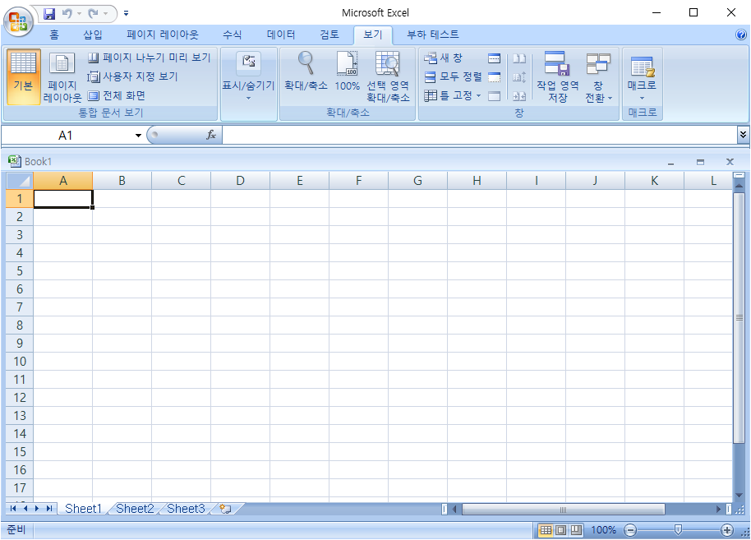The image size is (751, 540).
Task: Open Excel help question mark
Action: coord(740,35)
